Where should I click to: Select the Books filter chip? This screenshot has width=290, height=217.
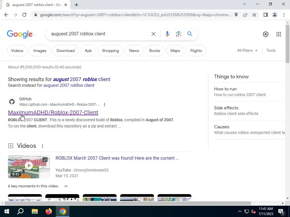point(155,51)
